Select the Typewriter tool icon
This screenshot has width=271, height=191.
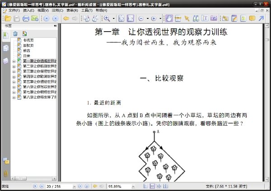[x=234, y=18]
